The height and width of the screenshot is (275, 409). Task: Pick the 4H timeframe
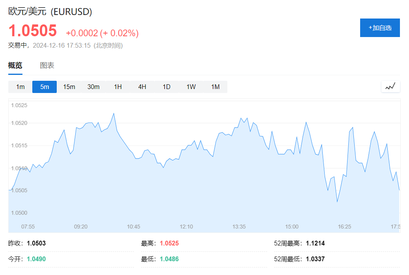click(142, 87)
